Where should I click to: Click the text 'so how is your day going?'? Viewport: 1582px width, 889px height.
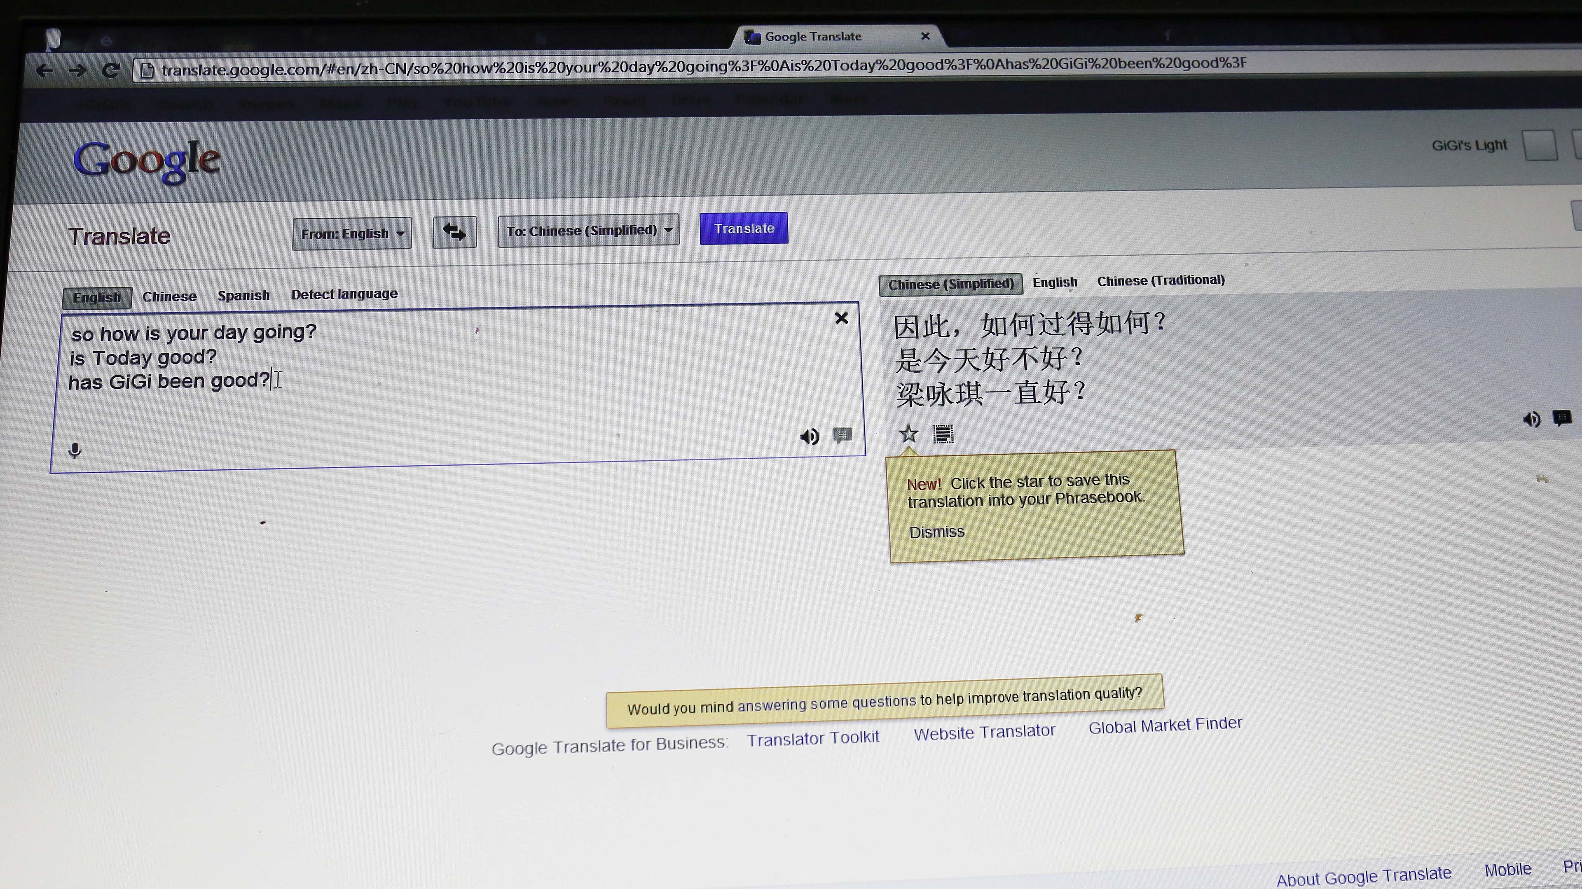pyautogui.click(x=194, y=333)
